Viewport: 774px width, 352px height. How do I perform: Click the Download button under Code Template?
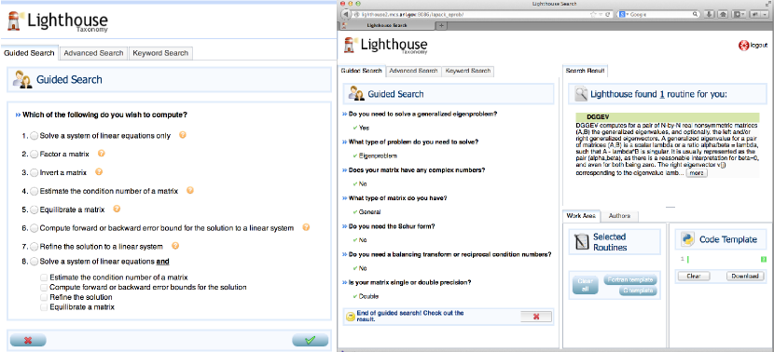(744, 276)
